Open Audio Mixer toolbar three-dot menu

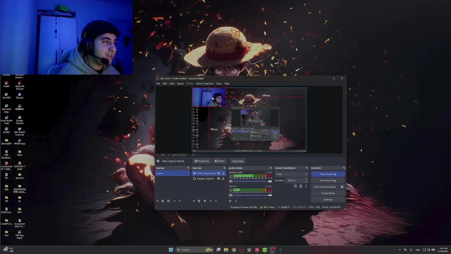tap(236, 201)
